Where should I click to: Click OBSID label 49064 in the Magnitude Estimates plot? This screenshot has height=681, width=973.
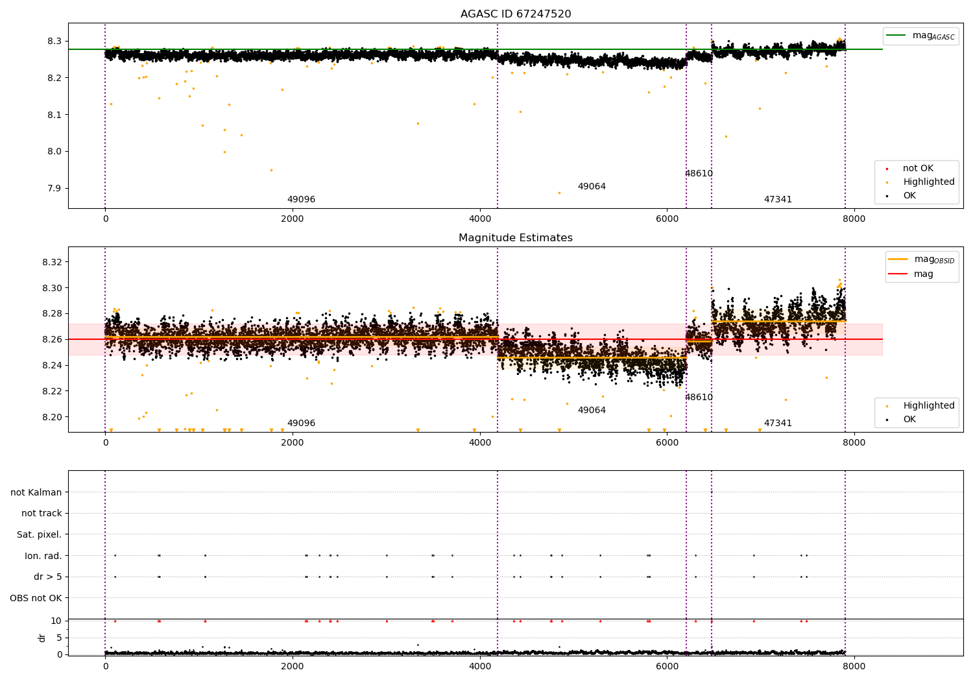[x=592, y=411]
